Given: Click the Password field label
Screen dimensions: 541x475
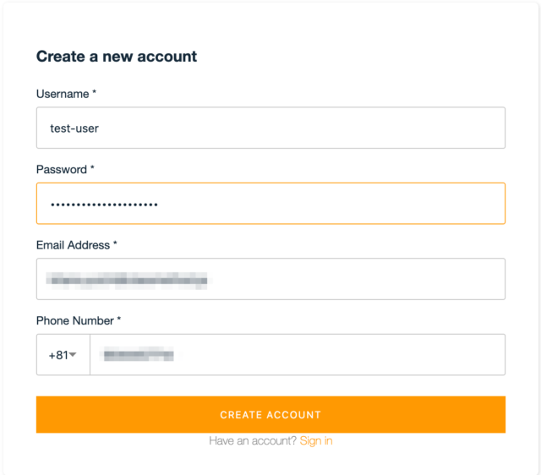Looking at the screenshot, I should (61, 170).
